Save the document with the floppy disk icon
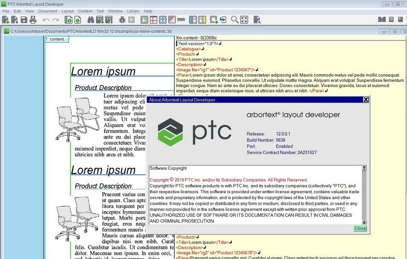Viewport: 407px width, 259px height. 24,20
